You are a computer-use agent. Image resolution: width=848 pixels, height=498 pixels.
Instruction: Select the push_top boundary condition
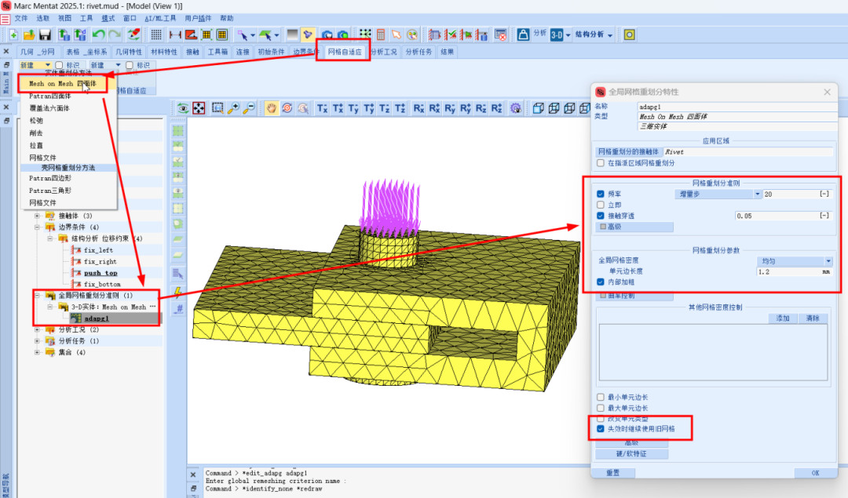pos(101,272)
